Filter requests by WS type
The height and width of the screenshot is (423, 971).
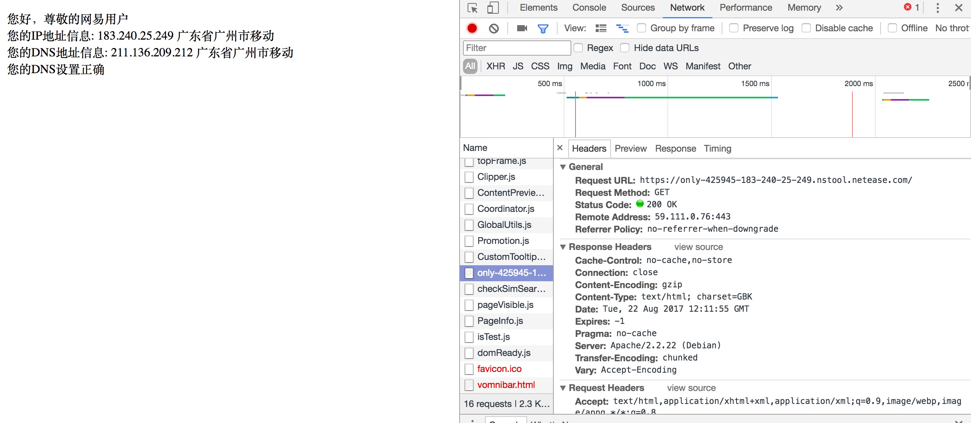671,66
